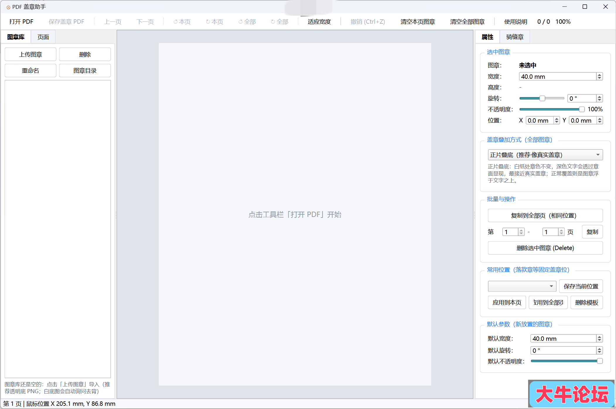Decrease end page number with down arrow

tap(561, 234)
